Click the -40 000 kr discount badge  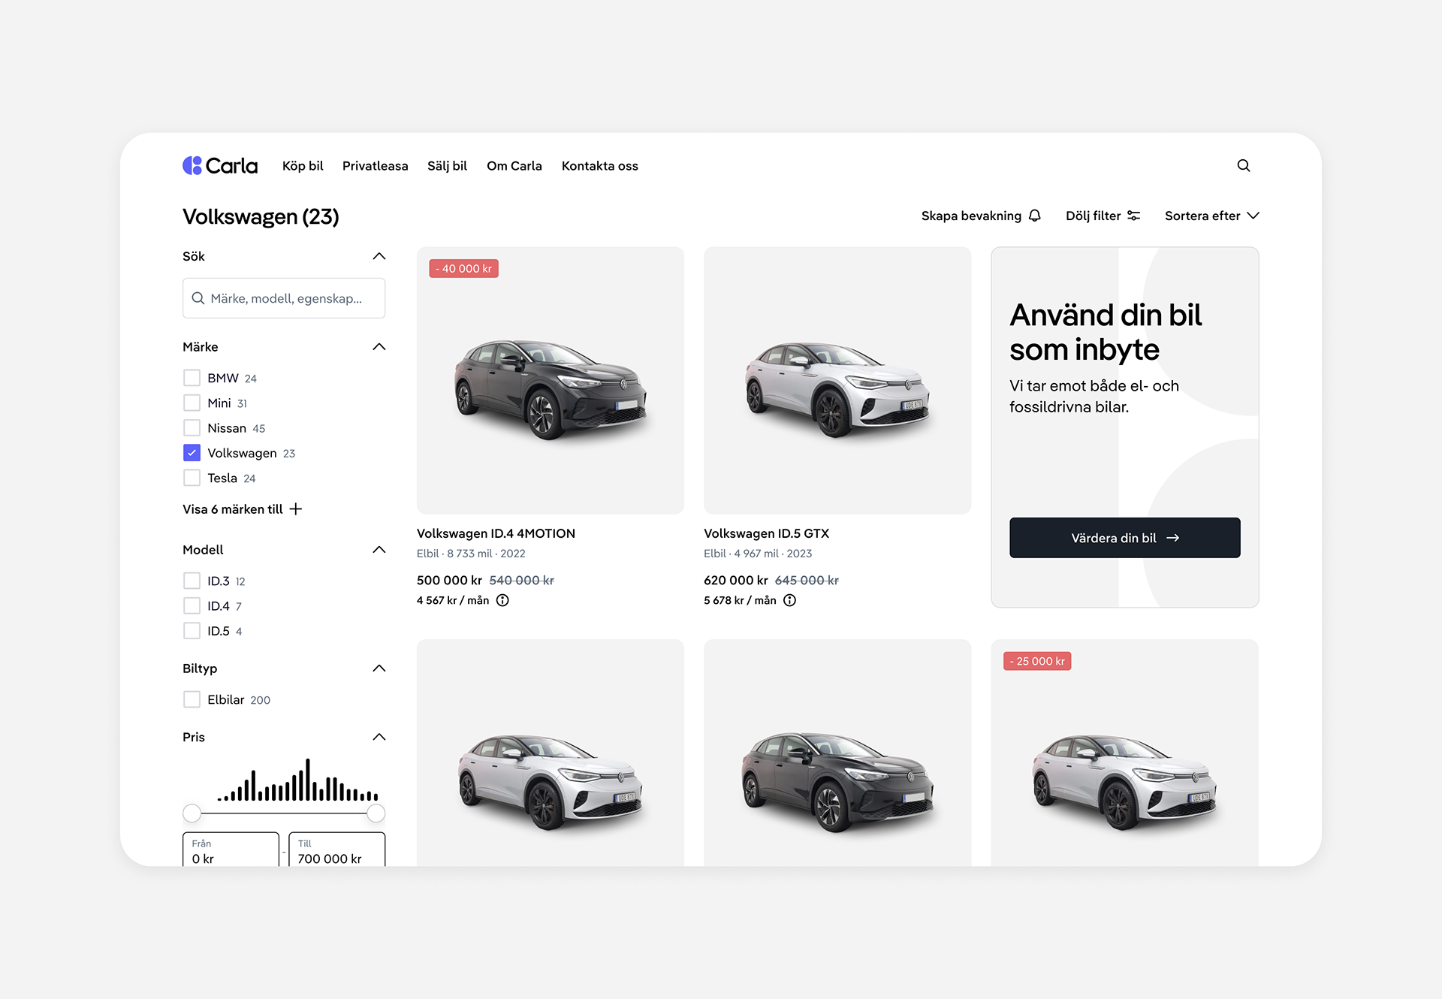[x=463, y=269]
